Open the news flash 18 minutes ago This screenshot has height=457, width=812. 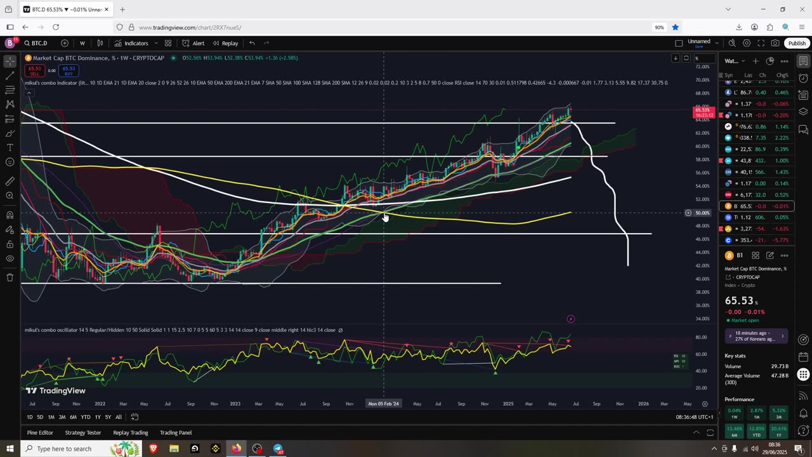(x=757, y=336)
